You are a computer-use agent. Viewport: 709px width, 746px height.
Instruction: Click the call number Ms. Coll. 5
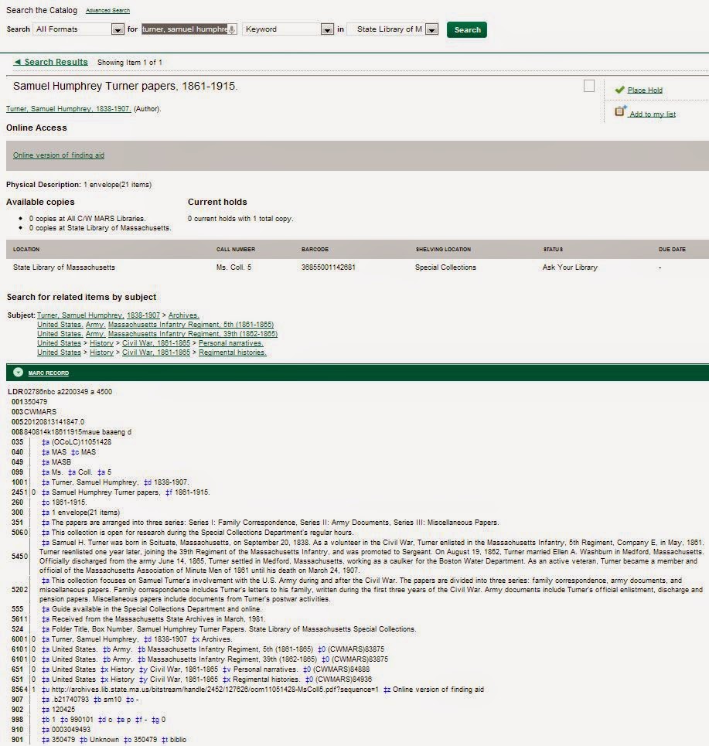click(233, 267)
